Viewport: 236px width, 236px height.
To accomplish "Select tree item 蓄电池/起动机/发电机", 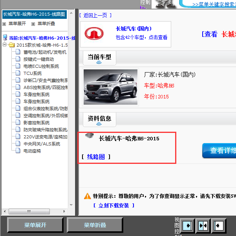I will (x=45, y=52).
